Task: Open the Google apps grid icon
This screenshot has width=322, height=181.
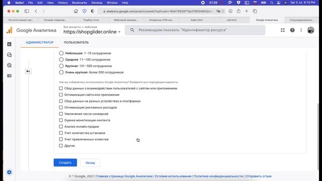Action: pyautogui.click(x=283, y=30)
